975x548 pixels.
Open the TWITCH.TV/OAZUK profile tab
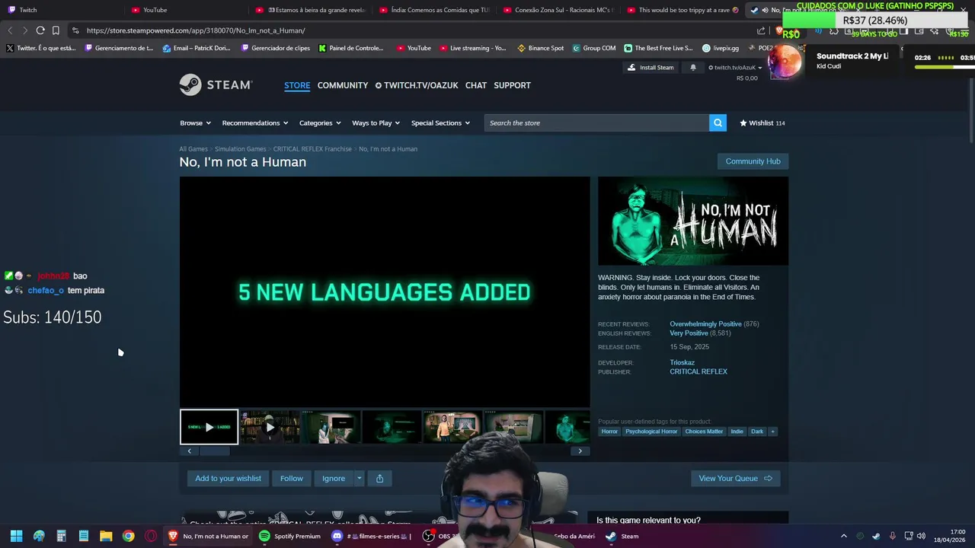click(x=417, y=85)
